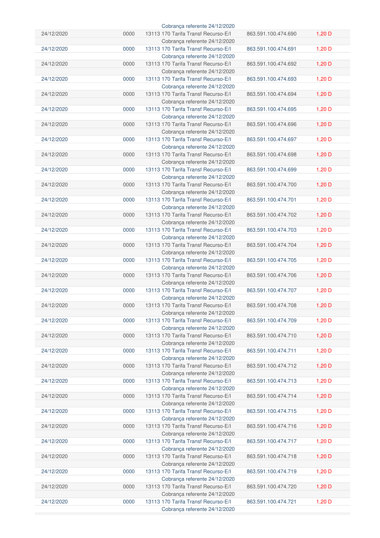This screenshot has width=380, height=538.
Task: Select the date in row 474.706
Action: click(x=54, y=276)
